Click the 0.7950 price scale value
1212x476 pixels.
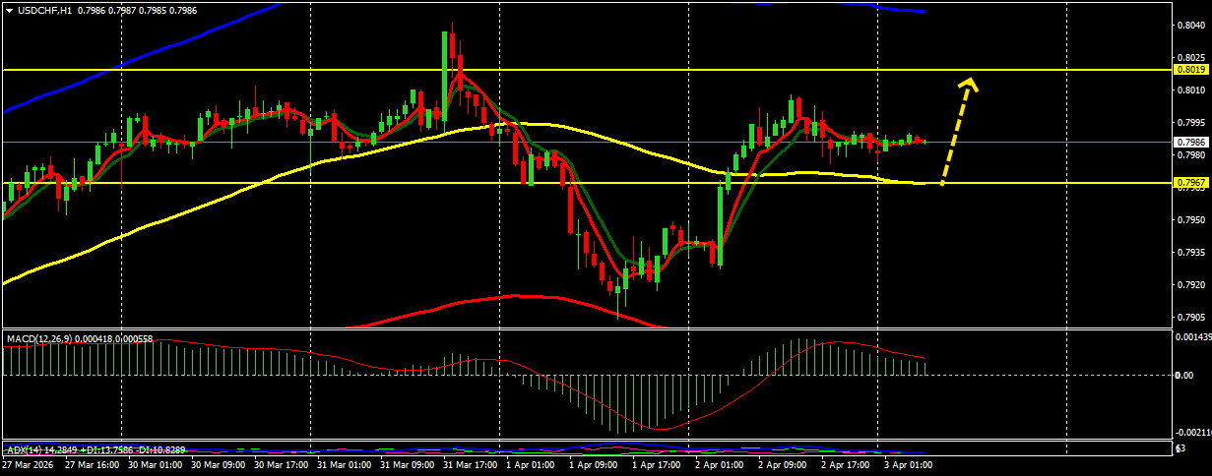coord(1191,220)
